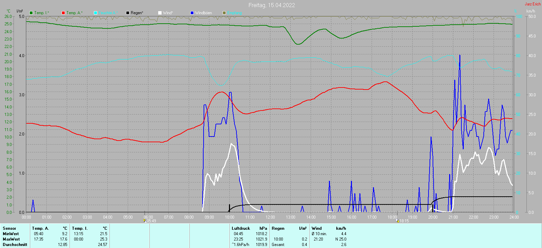Click the '^1.6hPa/h' pressure trend cell
The width and height of the screenshot is (542, 248).
point(241,245)
